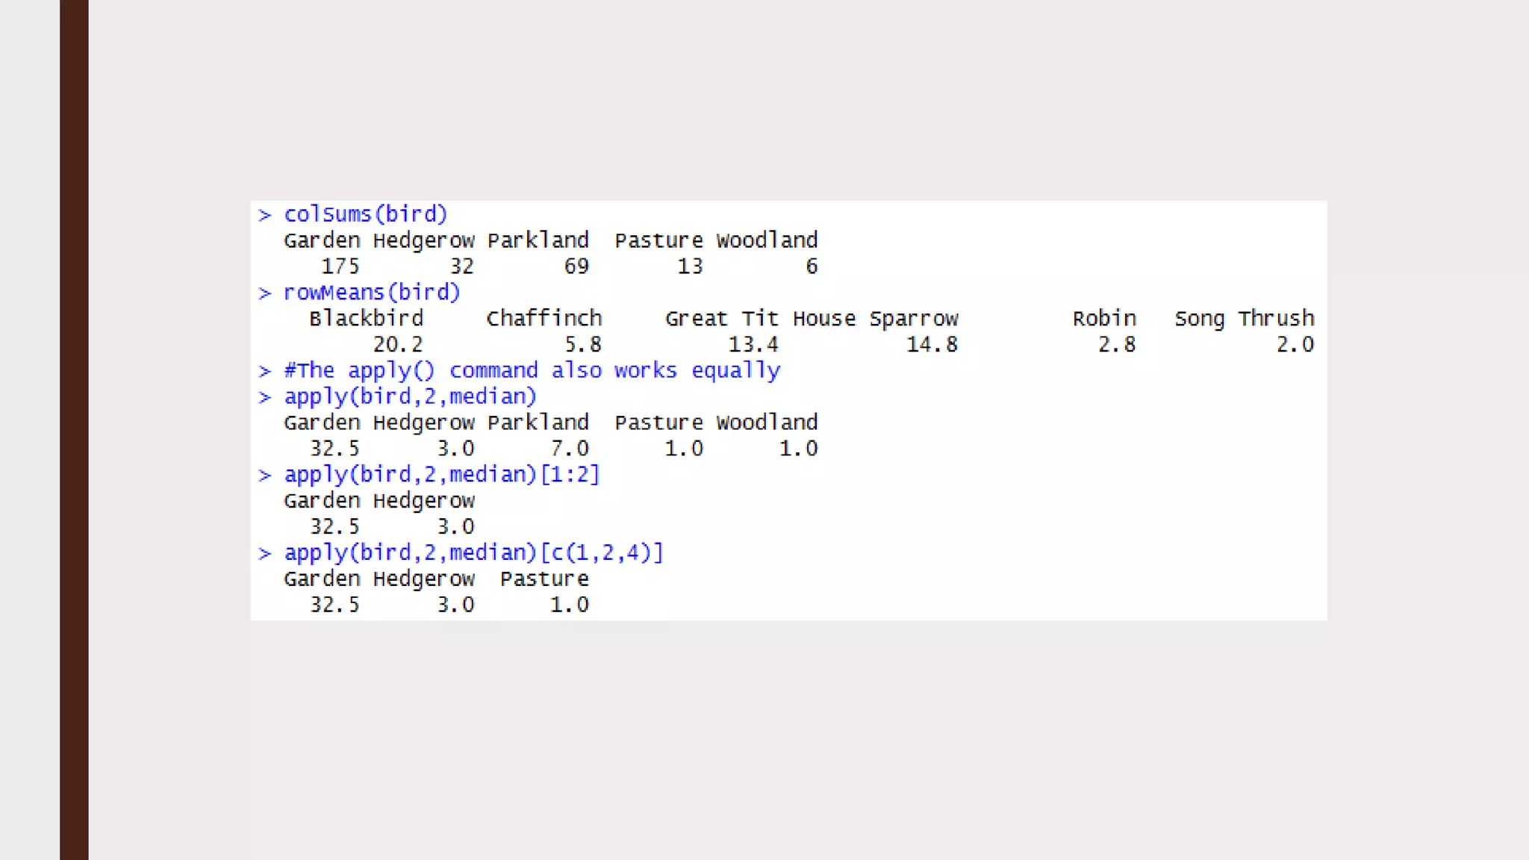This screenshot has width=1529, height=860.
Task: Click the Great Tit label
Action: [721, 319]
